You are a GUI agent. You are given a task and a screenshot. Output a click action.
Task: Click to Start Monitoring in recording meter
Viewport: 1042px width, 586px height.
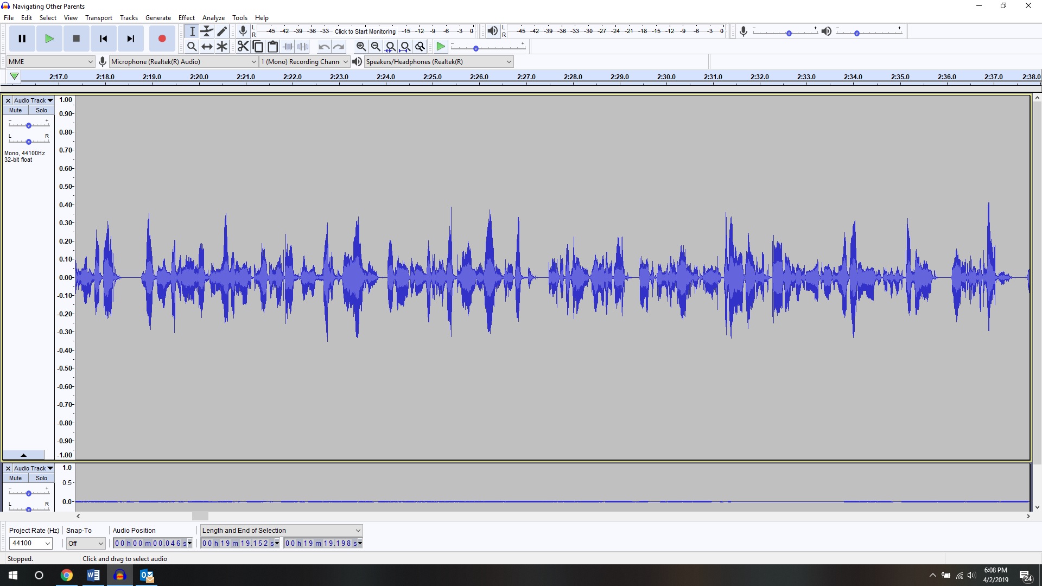[365, 31]
